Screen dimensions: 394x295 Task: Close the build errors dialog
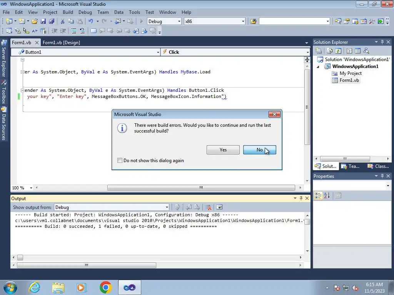coord(274,114)
